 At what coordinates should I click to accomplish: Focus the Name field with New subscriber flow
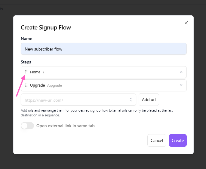point(104,49)
